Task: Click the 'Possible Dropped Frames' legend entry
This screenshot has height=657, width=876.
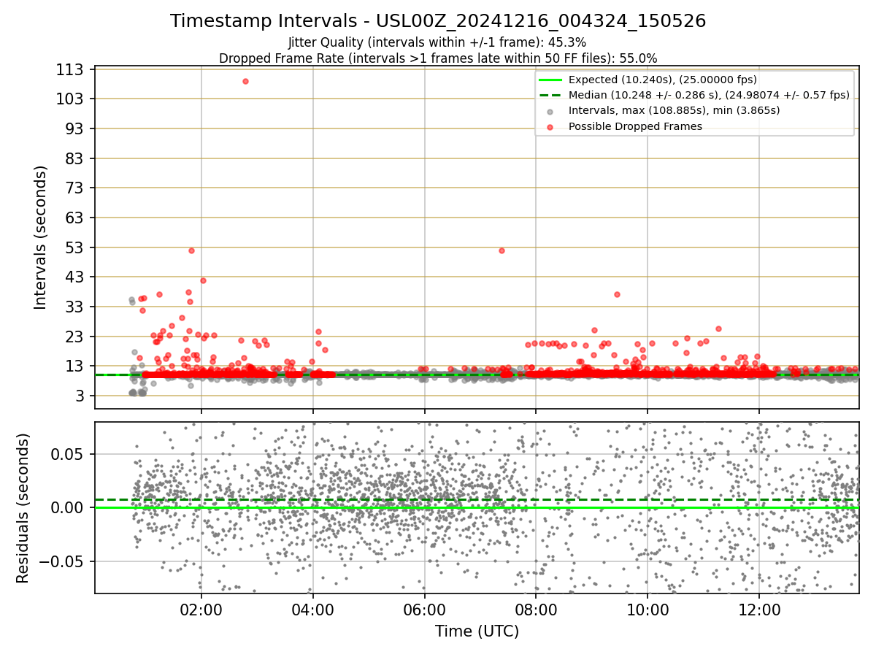Action: point(635,126)
